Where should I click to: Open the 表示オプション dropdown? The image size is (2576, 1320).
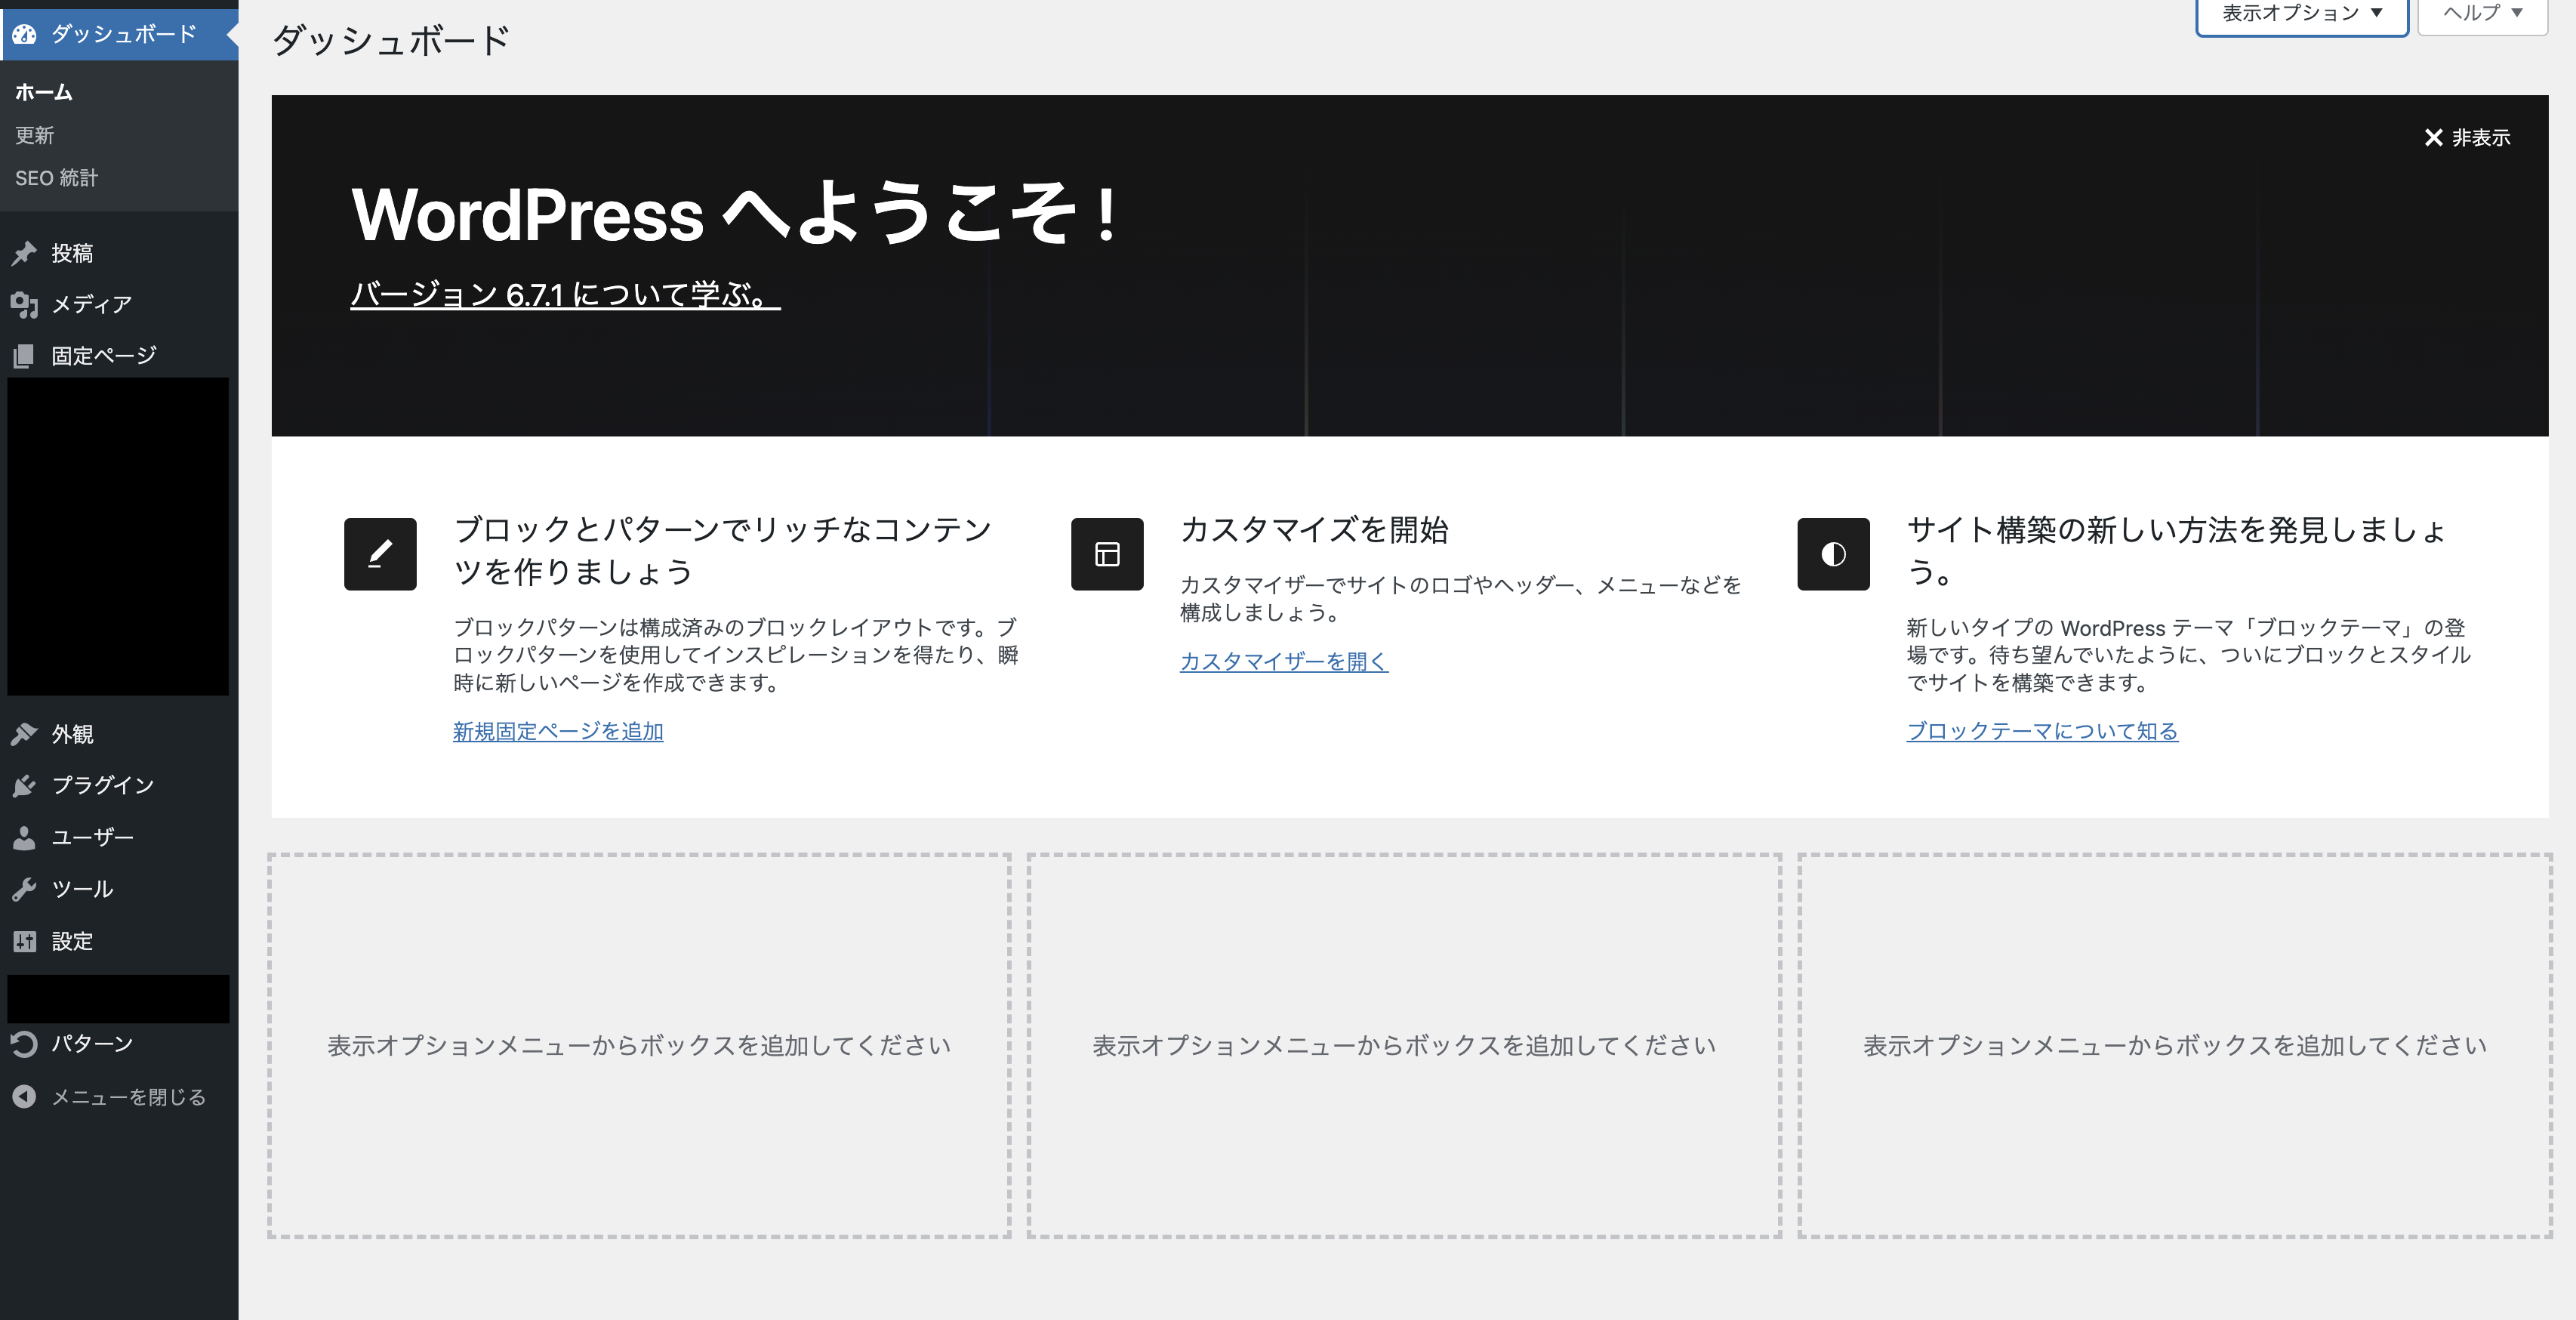click(x=2302, y=14)
